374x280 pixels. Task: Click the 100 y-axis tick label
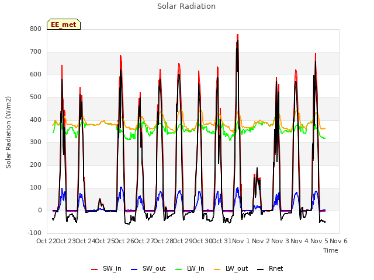pos(36,188)
